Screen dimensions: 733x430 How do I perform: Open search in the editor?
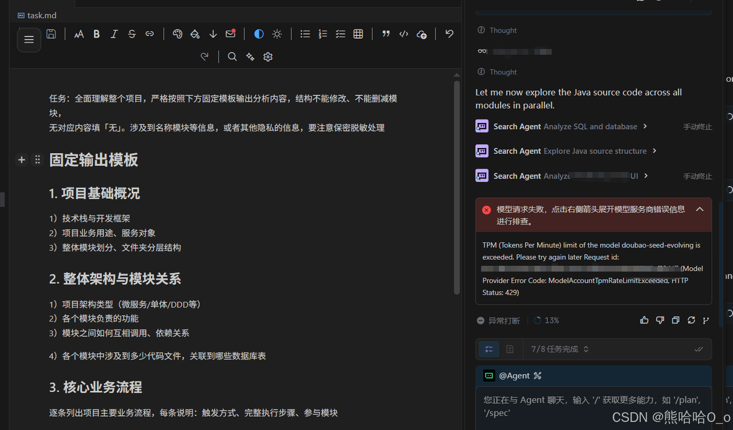232,57
